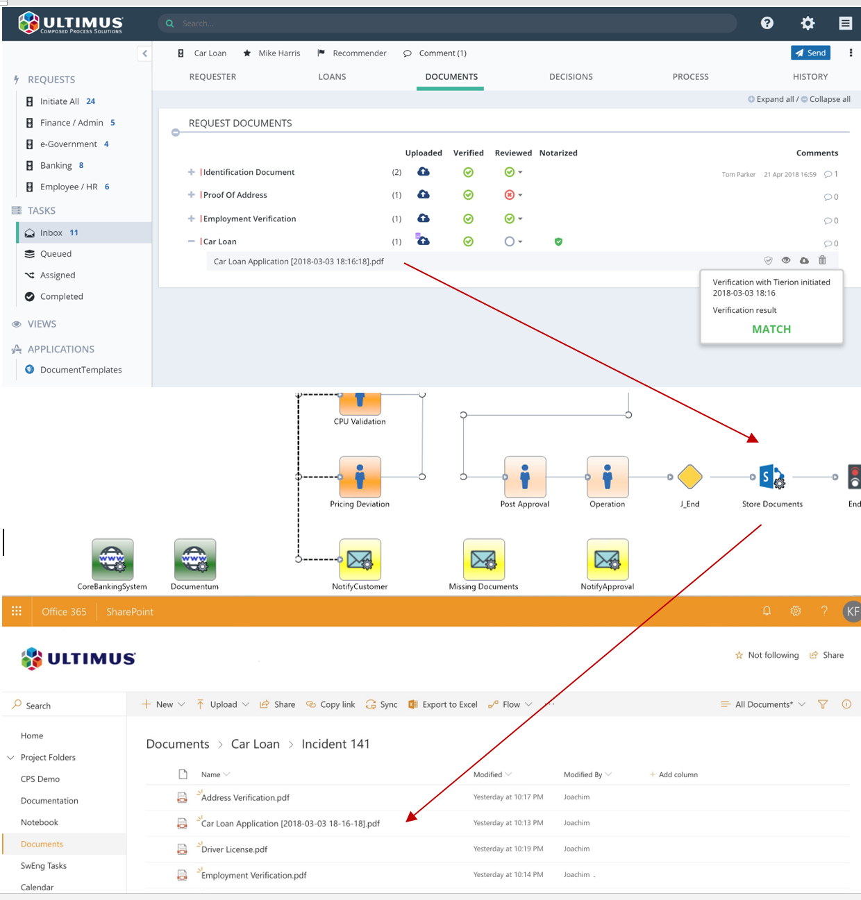Screen dimensions: 861x900
Task: Open Ultimus settings gear in header
Action: click(x=808, y=23)
